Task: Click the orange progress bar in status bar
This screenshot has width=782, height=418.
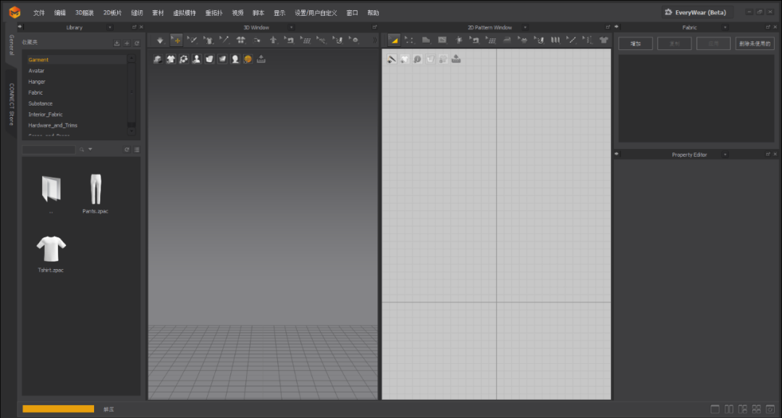Action: pyautogui.click(x=58, y=409)
